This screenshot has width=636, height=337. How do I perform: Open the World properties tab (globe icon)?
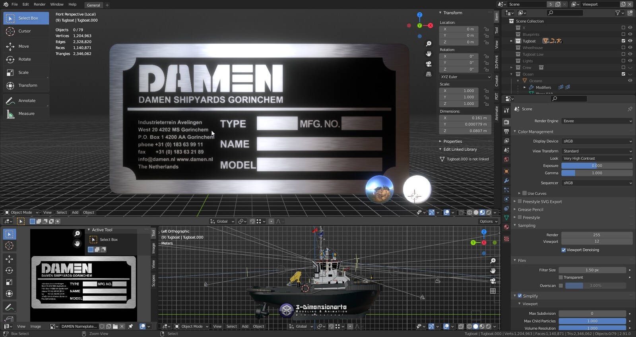[x=506, y=159]
